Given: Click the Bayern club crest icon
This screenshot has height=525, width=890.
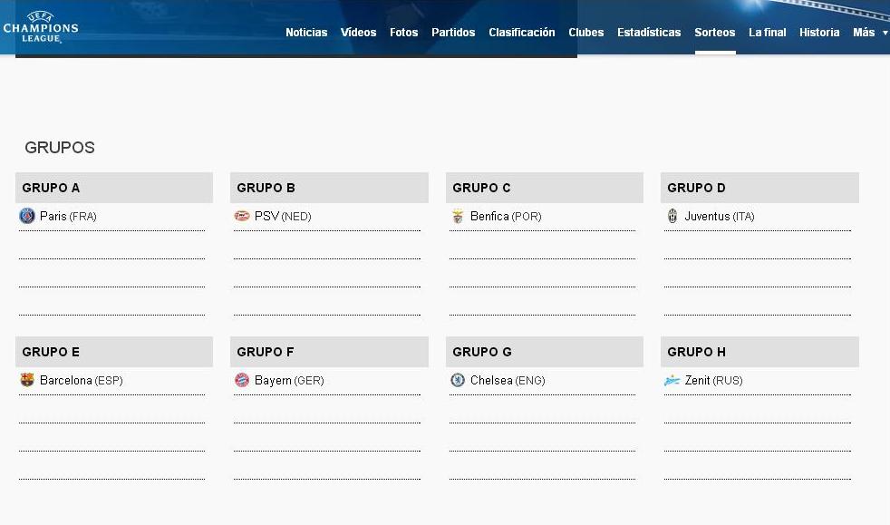Looking at the screenshot, I should coord(242,380).
